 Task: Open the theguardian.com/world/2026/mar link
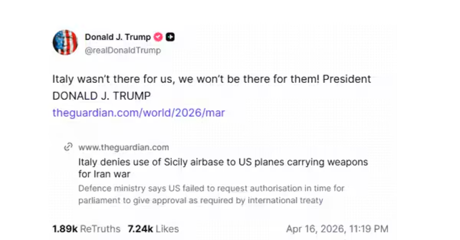pyautogui.click(x=139, y=113)
